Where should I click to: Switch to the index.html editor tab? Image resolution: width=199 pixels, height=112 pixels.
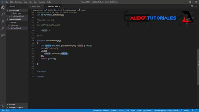tap(36, 6)
